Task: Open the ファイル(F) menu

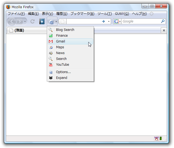Action: coord(16,14)
